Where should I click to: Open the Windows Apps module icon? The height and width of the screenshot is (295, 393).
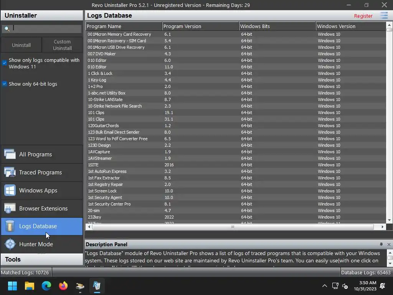click(10, 191)
